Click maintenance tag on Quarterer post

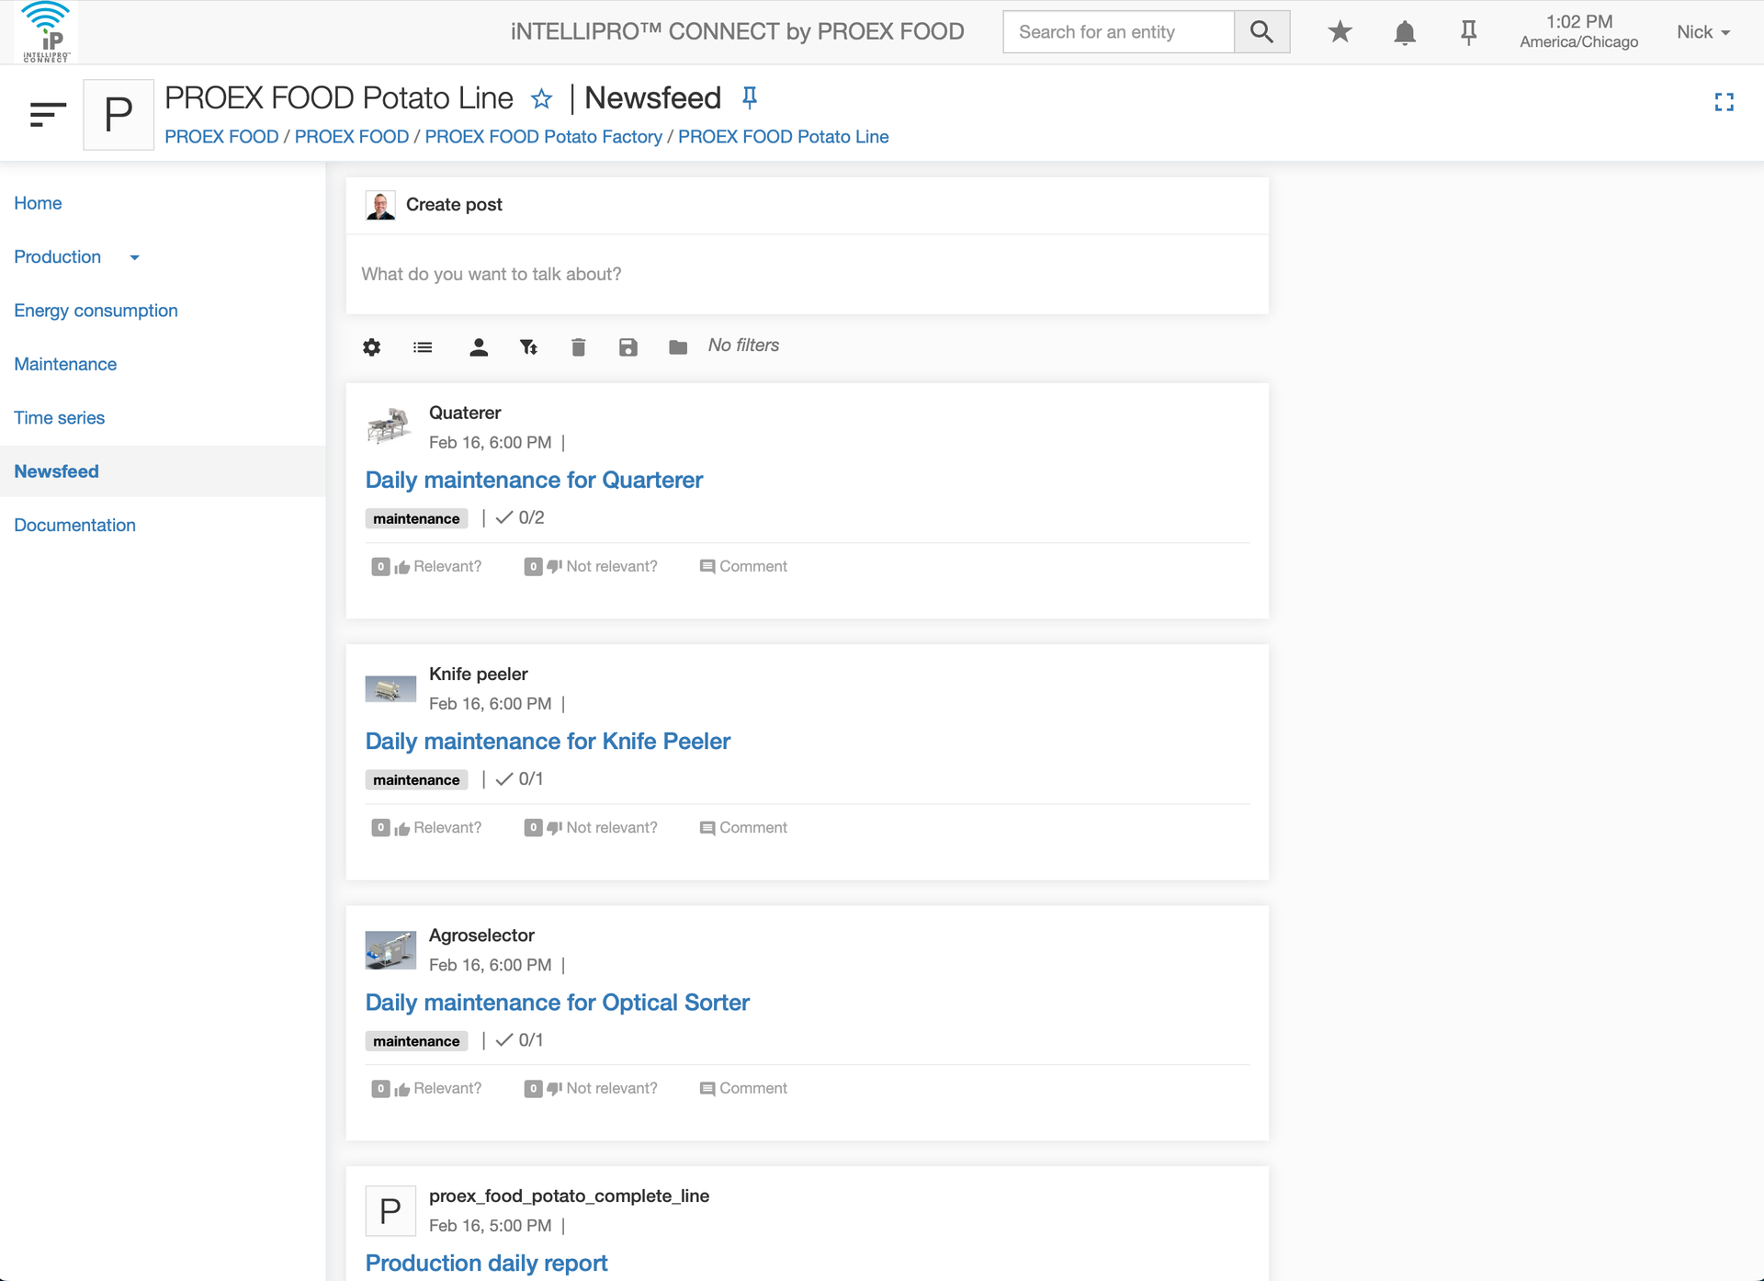click(x=416, y=518)
